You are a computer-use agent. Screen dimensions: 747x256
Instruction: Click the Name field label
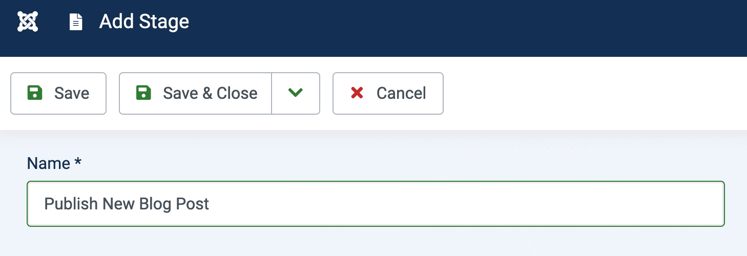click(48, 163)
